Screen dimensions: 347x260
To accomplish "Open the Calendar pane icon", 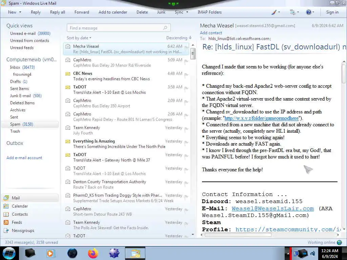I will tap(6, 206).
